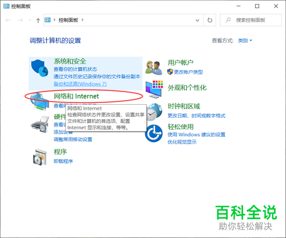Image resolution: width=286 pixels, height=238 pixels.
Task: Click 更改帐户类型 link
Action: click(188, 72)
